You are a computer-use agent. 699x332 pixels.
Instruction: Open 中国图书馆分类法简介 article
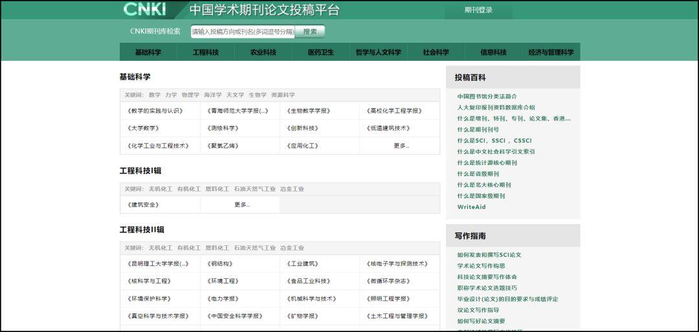(x=487, y=96)
